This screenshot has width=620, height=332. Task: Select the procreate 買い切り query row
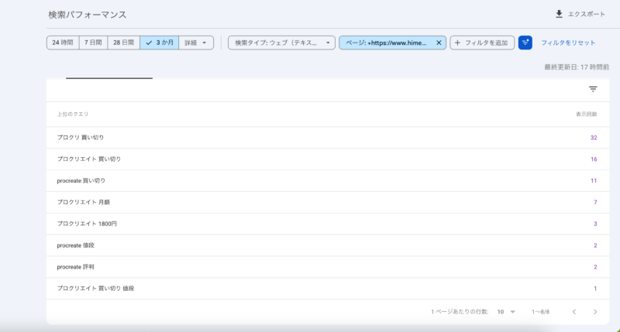click(x=327, y=181)
